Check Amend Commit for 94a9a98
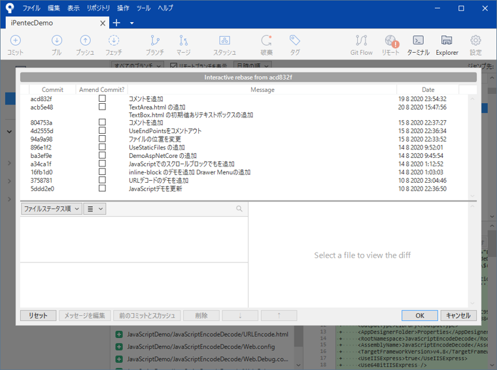Screen dimensions: 497x370 pyautogui.click(x=102, y=138)
